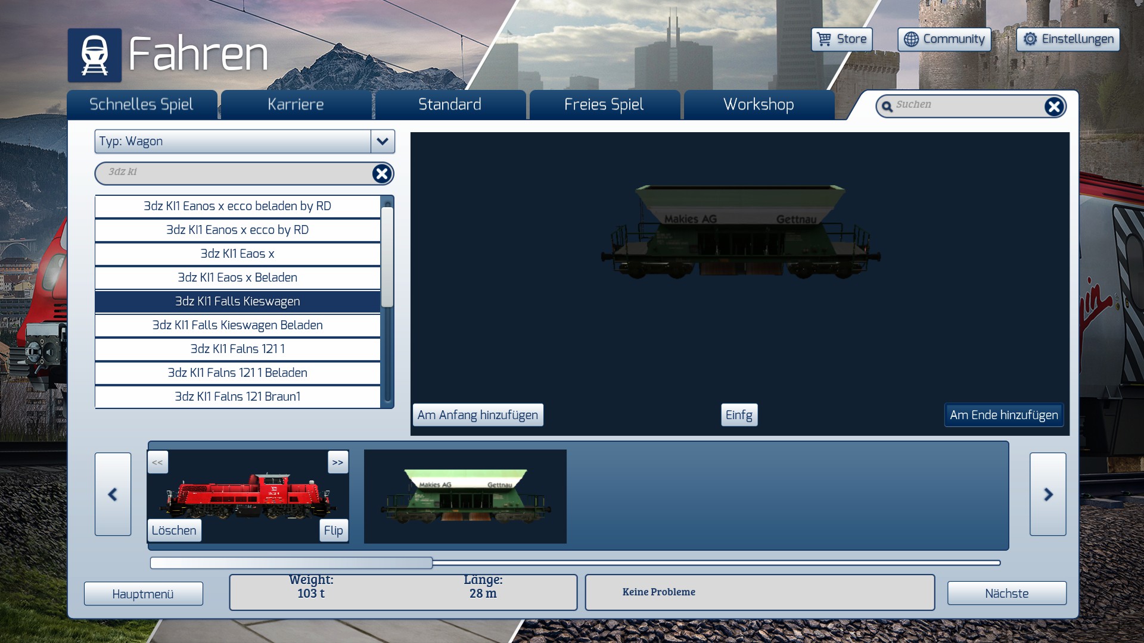Switch to the Karriere tab

pyautogui.click(x=296, y=105)
